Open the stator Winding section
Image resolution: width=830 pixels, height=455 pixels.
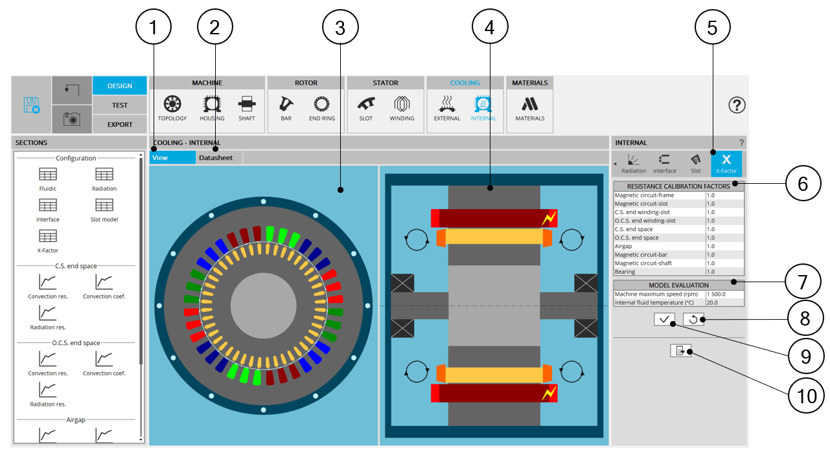[402, 107]
